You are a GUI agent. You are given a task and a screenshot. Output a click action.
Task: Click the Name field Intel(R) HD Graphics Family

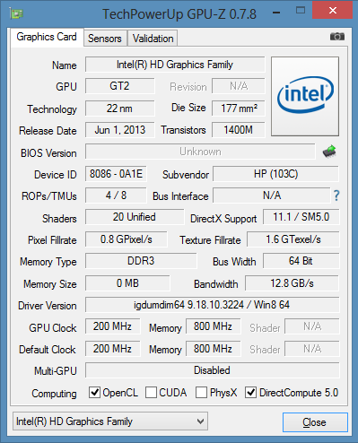pyautogui.click(x=175, y=65)
